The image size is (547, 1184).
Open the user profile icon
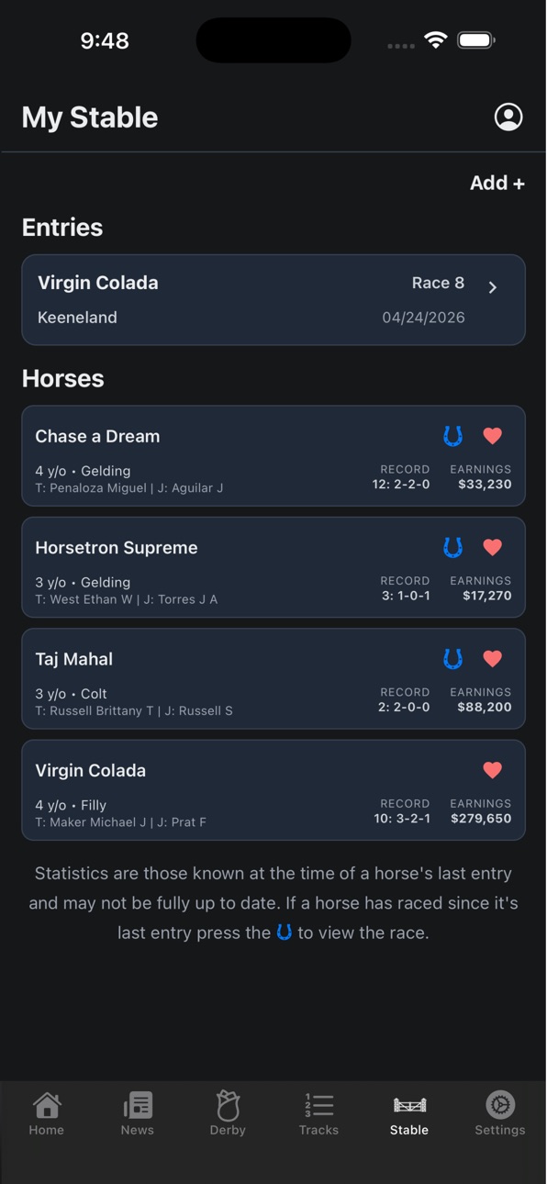508,117
